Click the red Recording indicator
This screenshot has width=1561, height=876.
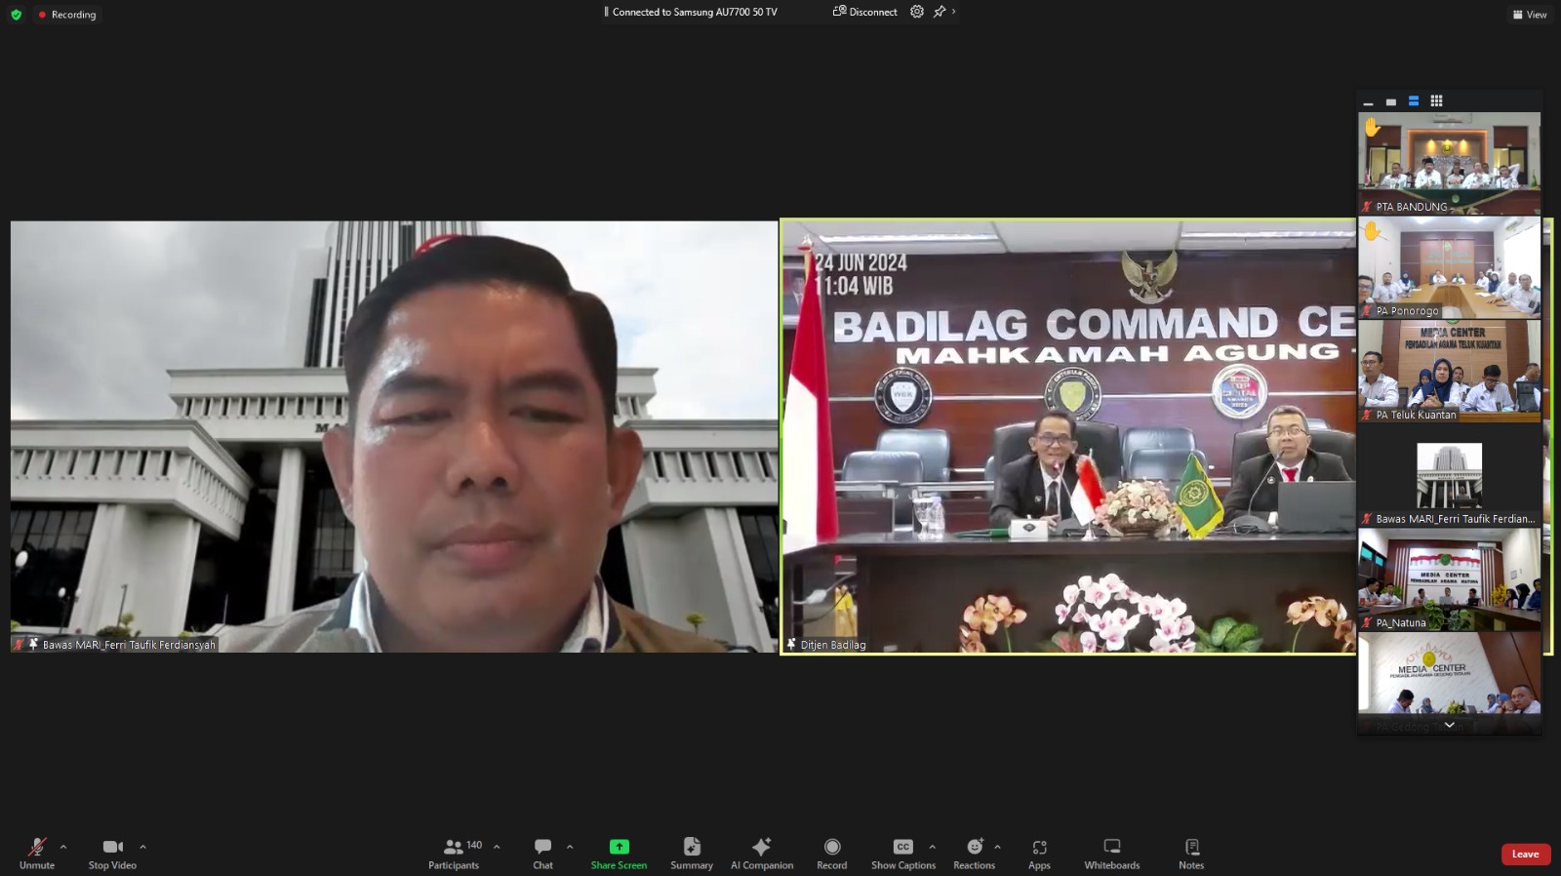tap(67, 15)
